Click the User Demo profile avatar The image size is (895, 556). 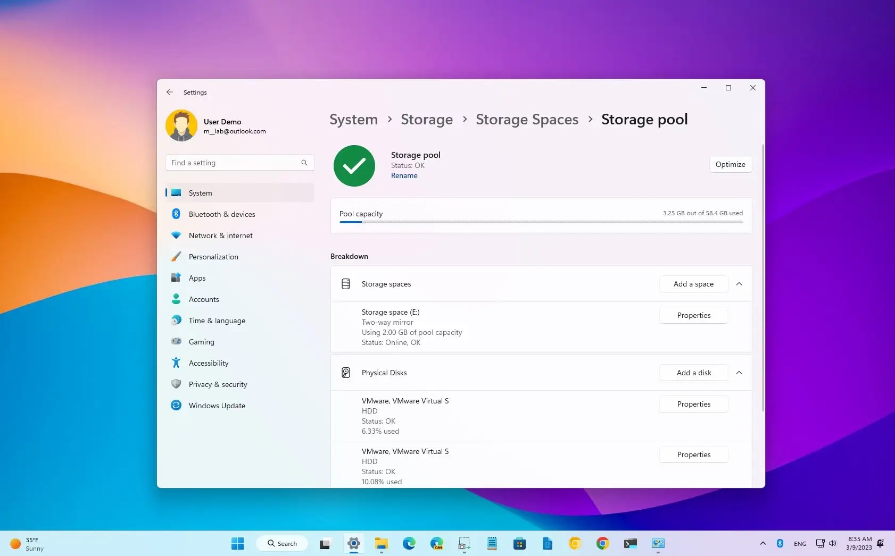pyautogui.click(x=181, y=125)
